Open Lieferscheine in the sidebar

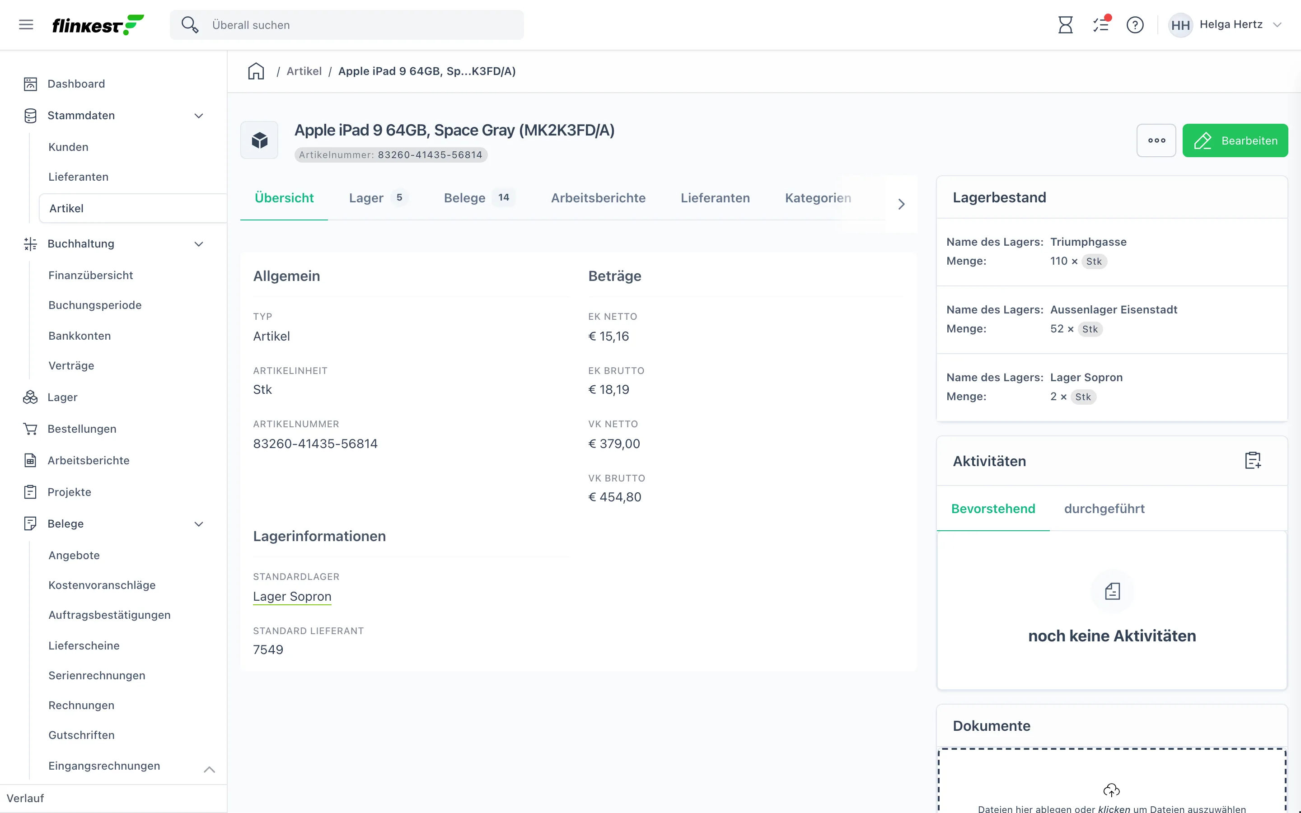pos(84,645)
